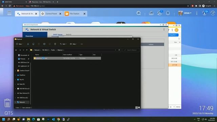Click the Delete trash icon in Explorer toolbar
Viewport: 217px width, 122px height.
[55, 44]
